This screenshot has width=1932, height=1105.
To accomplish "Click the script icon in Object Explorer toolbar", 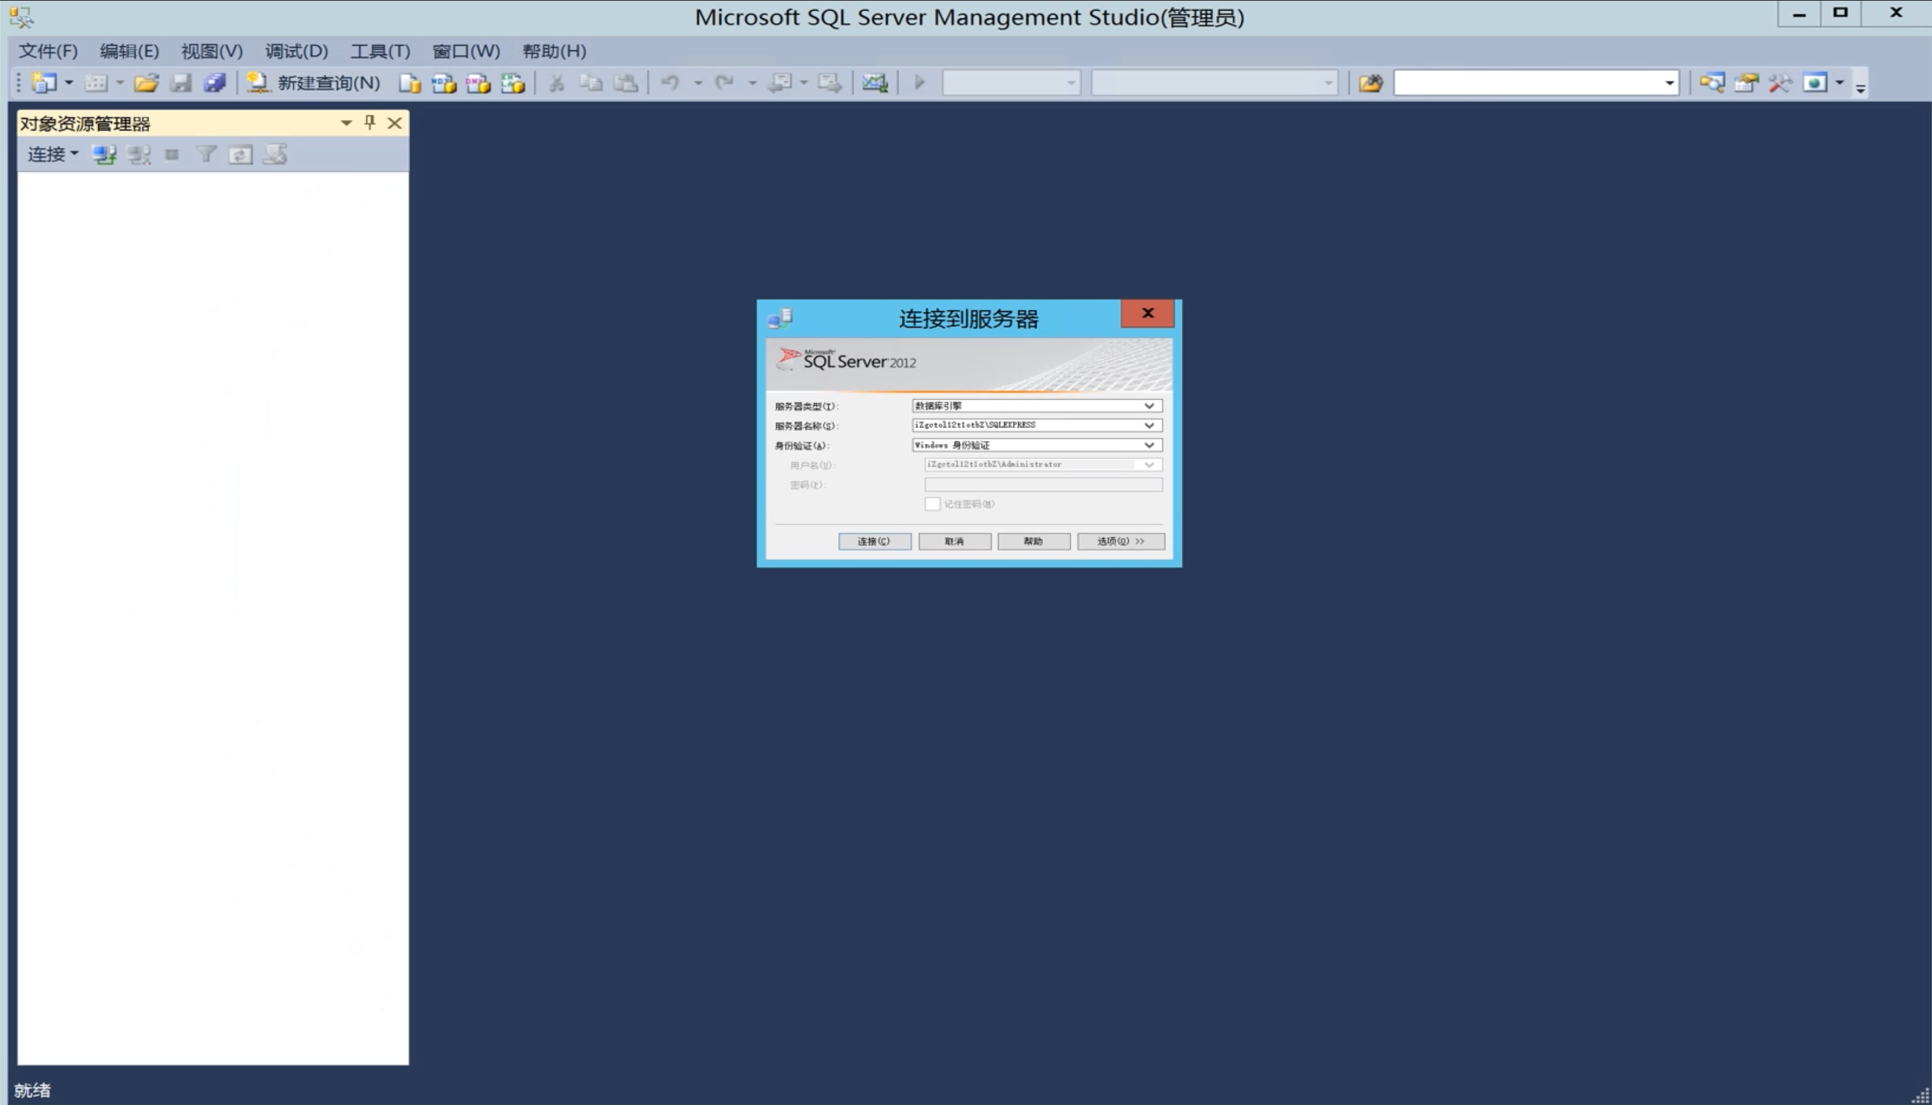I will (x=275, y=155).
